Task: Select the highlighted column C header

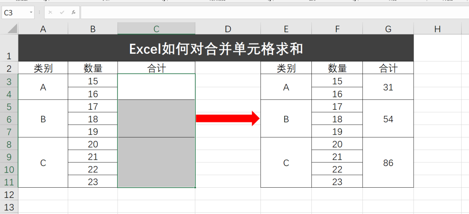Action: pyautogui.click(x=156, y=29)
